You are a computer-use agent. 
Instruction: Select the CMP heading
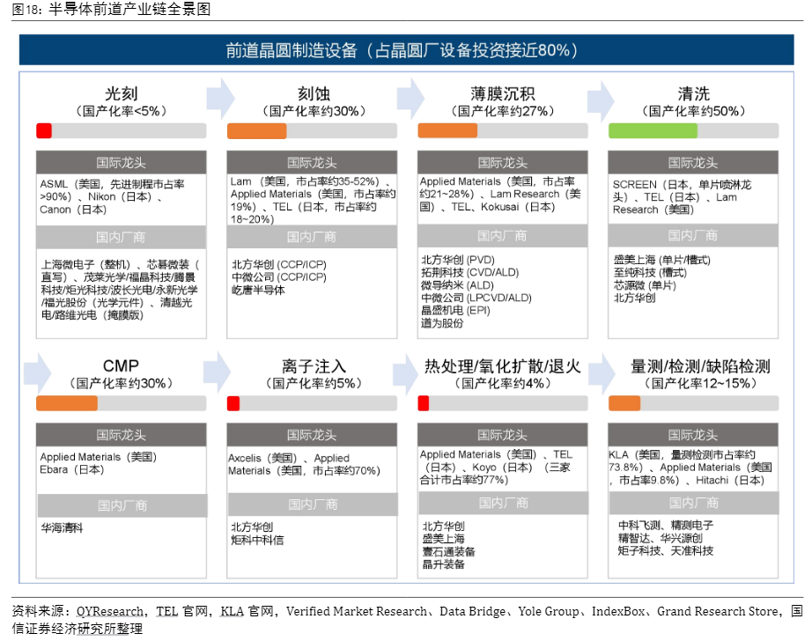tap(121, 365)
